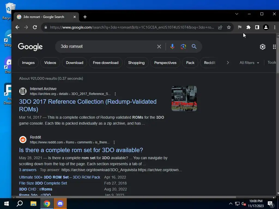279x209 pixels.
Task: Open the network tray icon
Action: click(x=237, y=204)
